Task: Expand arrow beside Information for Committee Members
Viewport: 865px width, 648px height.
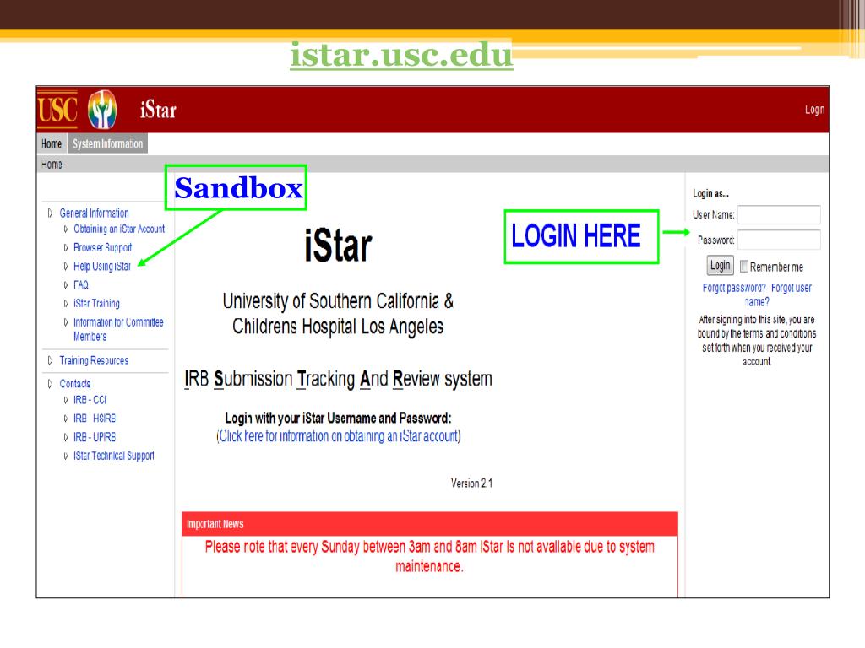Action: (66, 321)
